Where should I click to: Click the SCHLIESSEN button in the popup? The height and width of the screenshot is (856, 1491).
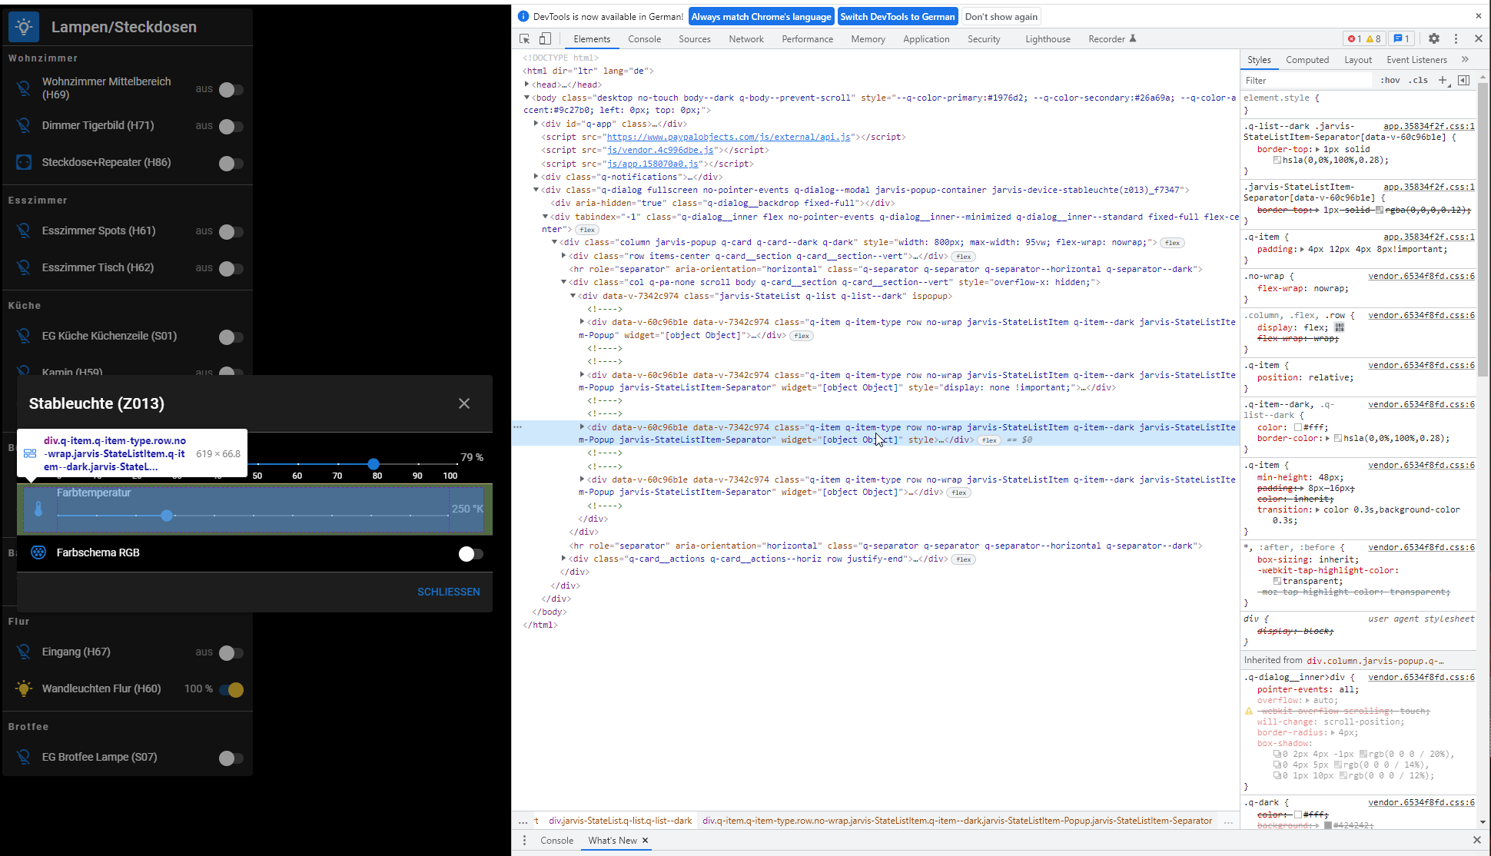coord(448,592)
